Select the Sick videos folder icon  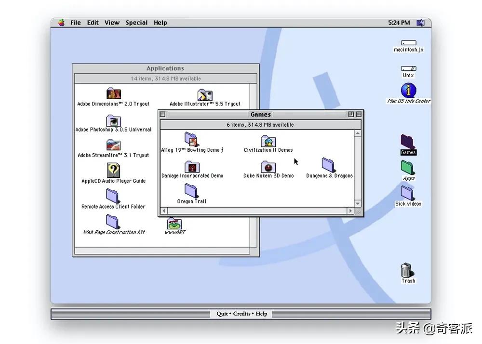pyautogui.click(x=408, y=193)
